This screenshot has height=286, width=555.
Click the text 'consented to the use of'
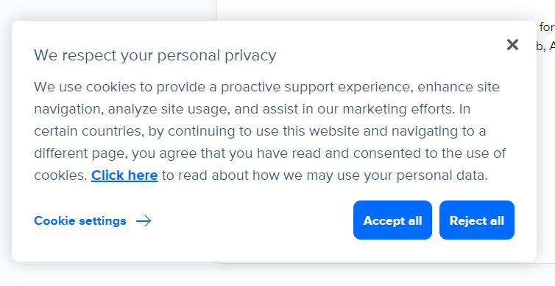[429, 153]
